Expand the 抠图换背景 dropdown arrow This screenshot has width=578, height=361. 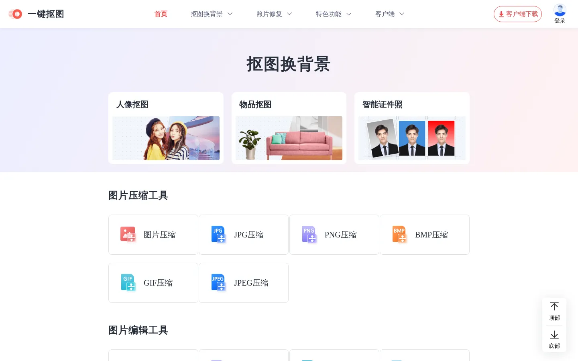tap(230, 14)
